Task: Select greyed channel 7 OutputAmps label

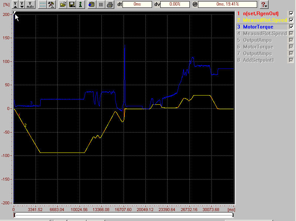Action: click(258, 53)
